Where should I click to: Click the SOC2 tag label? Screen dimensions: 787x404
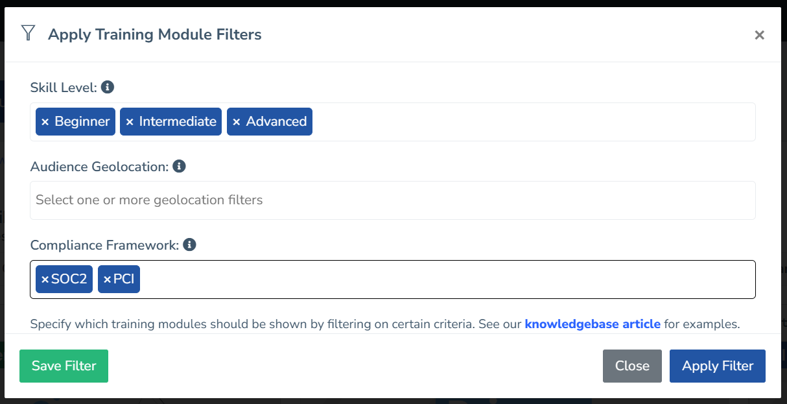[69, 279]
